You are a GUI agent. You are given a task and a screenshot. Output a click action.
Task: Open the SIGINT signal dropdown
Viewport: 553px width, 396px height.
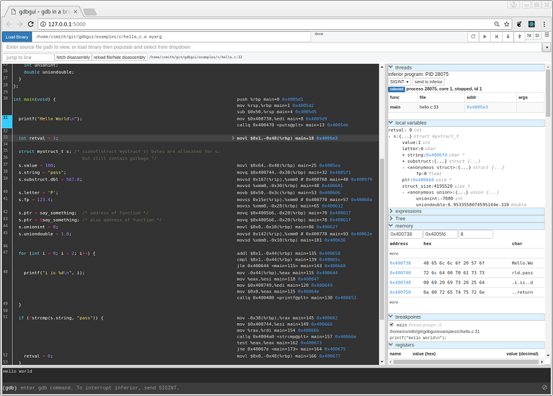(399, 81)
